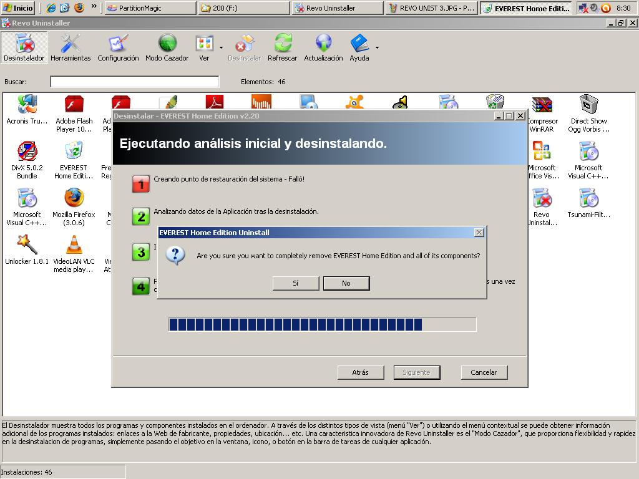Click the tray clock showing 8:30
Viewport: 639px width, 479px height.
623,7
